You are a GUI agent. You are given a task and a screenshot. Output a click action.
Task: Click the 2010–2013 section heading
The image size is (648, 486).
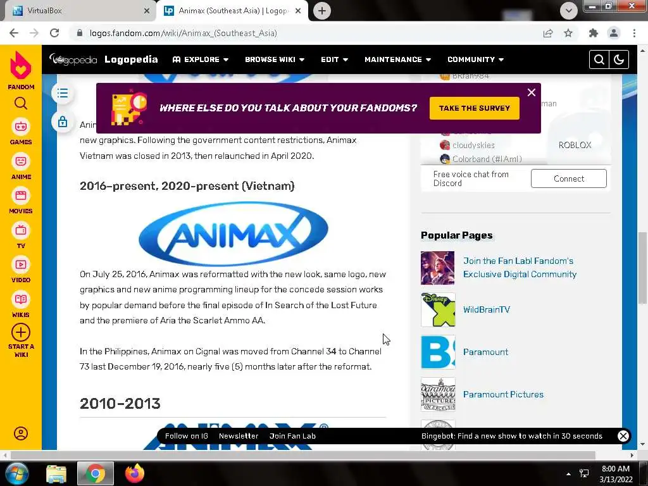coord(120,403)
